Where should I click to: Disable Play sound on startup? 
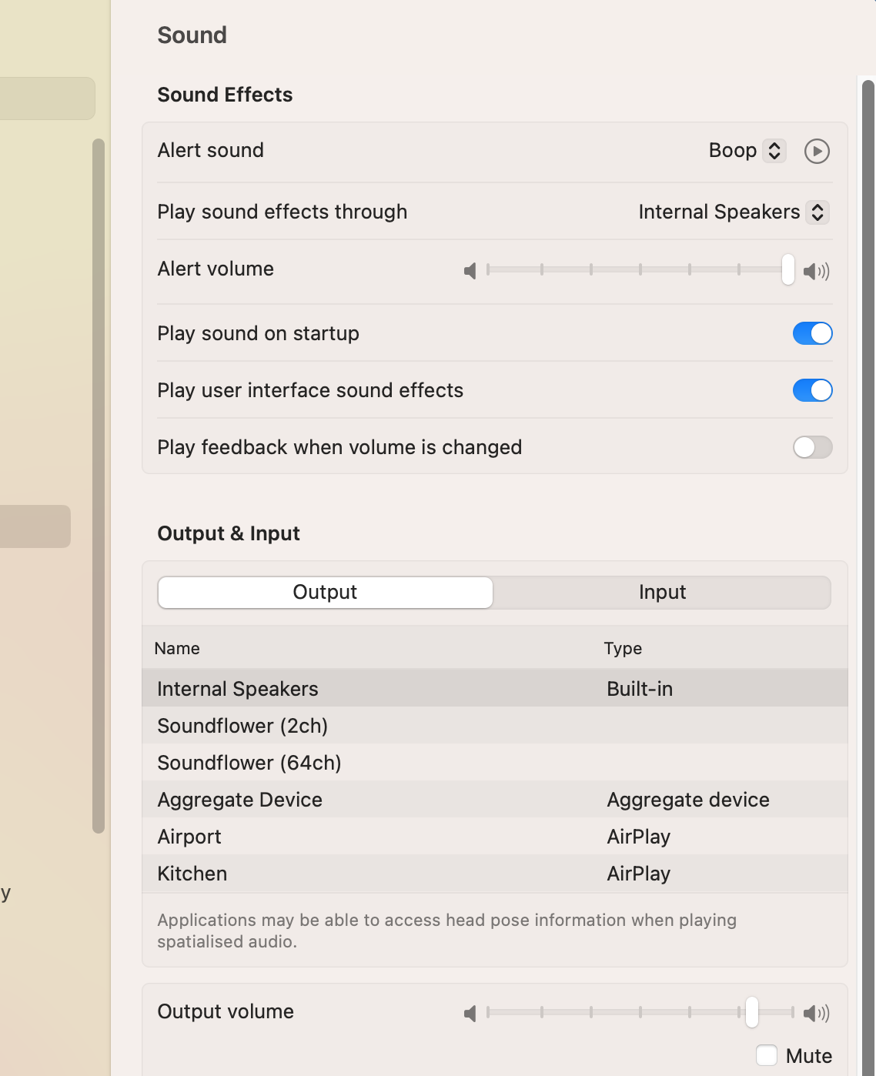812,333
